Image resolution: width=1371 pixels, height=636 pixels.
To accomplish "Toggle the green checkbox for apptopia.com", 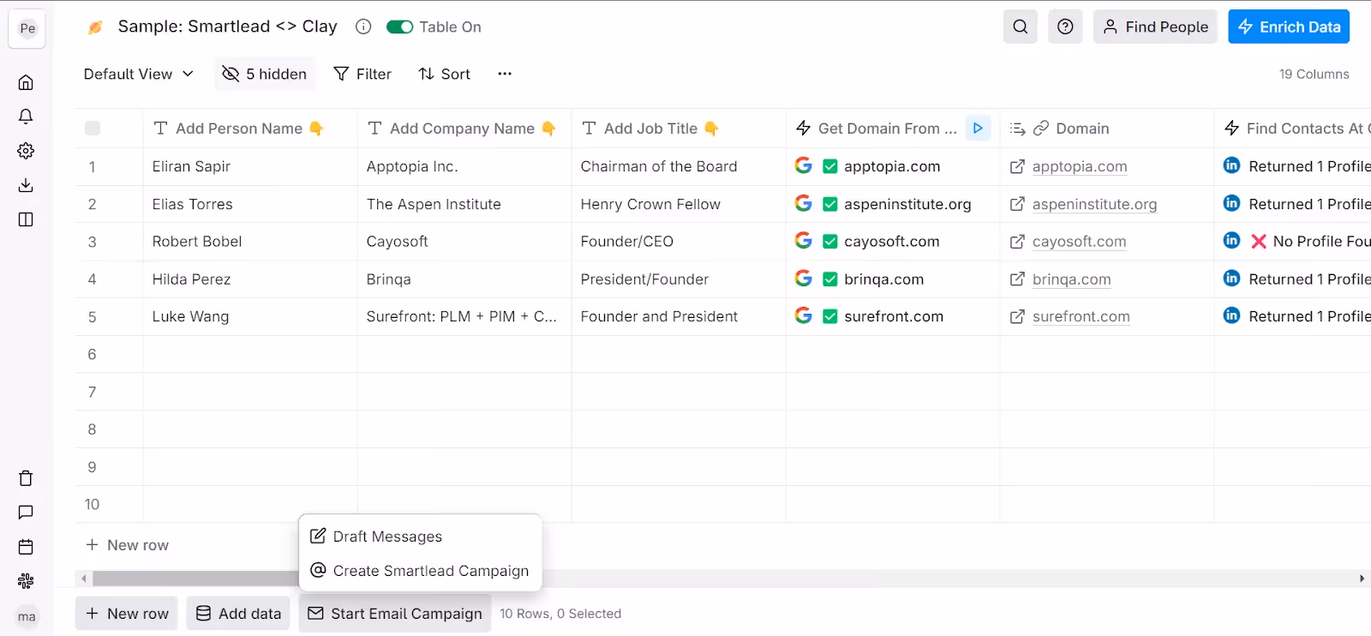I will point(829,166).
